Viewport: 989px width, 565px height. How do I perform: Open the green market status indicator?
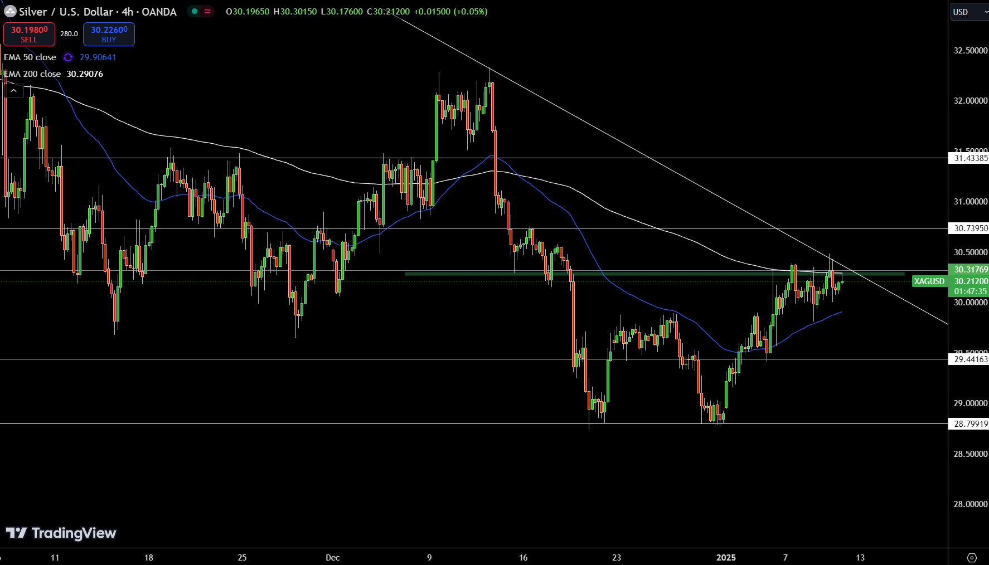(195, 11)
